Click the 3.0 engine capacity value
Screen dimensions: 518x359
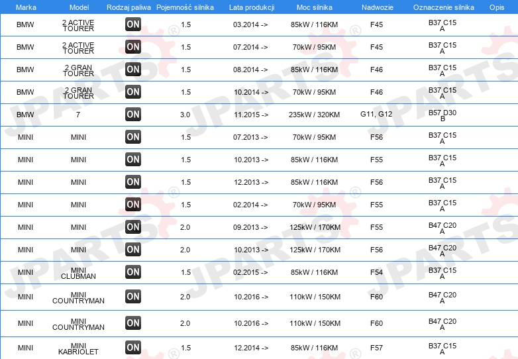pyautogui.click(x=185, y=115)
